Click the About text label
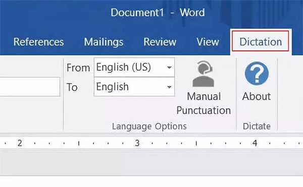 pos(257,96)
